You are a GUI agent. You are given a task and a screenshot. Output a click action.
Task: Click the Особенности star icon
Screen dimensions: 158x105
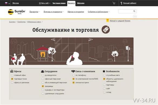click(104, 71)
